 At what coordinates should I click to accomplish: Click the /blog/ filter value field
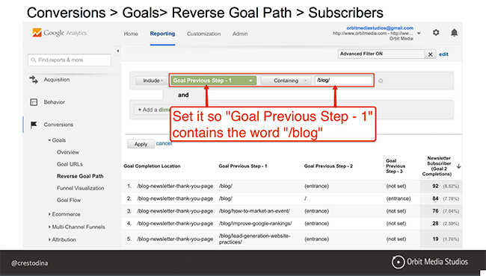pyautogui.click(x=343, y=81)
